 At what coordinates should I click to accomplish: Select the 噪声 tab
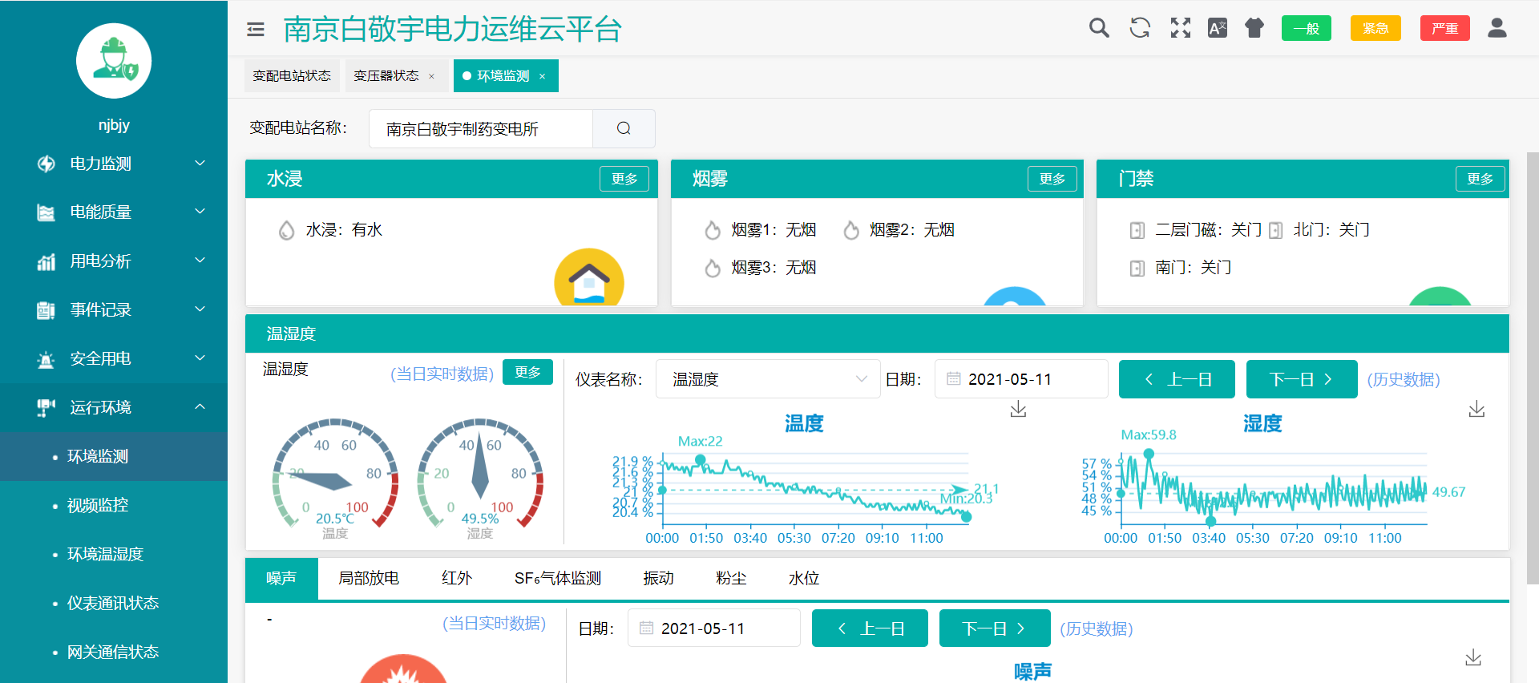tap(281, 579)
